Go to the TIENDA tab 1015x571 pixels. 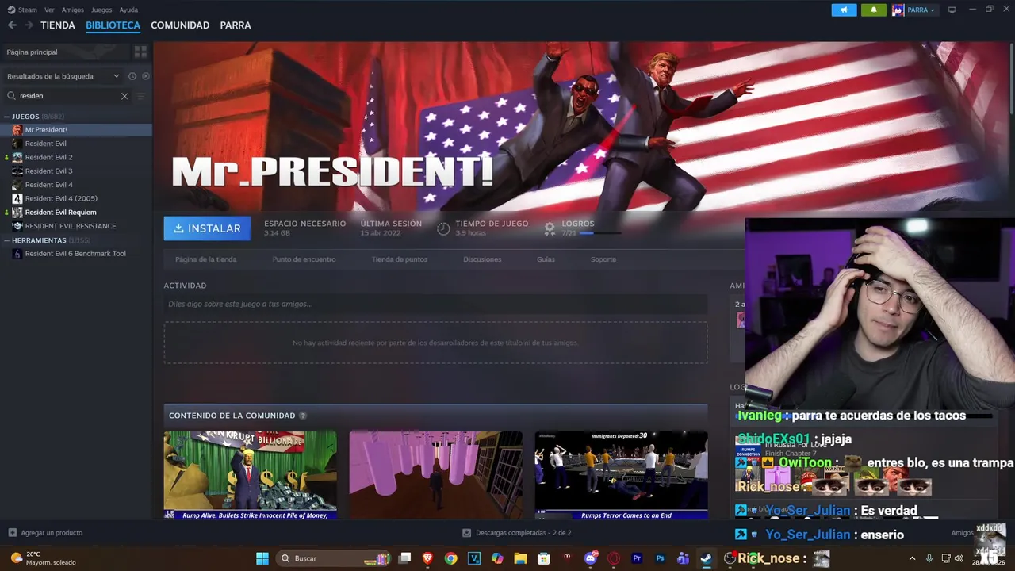58,25
